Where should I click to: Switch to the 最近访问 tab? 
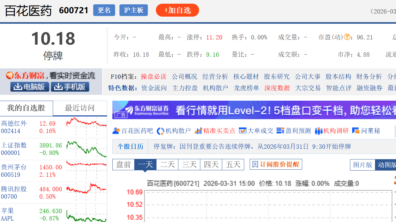(80, 108)
